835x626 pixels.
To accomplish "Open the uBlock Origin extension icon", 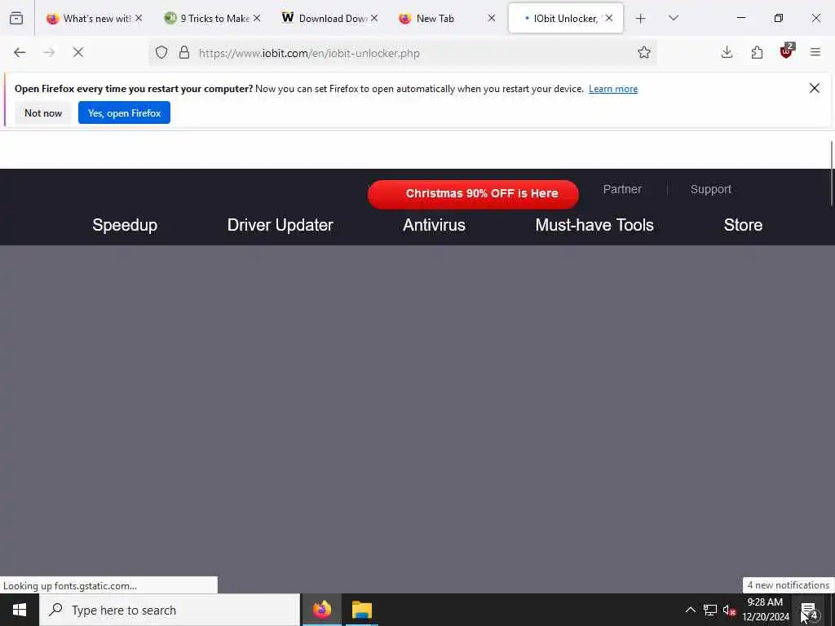I will tap(787, 51).
